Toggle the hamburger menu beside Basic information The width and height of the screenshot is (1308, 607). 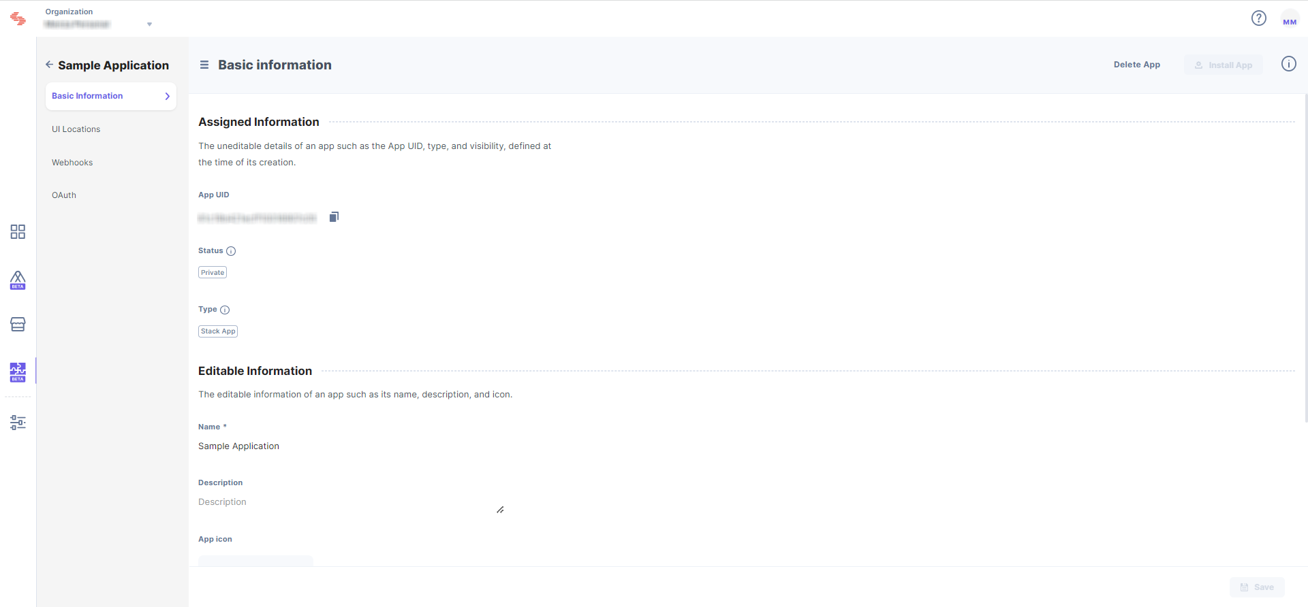(204, 65)
